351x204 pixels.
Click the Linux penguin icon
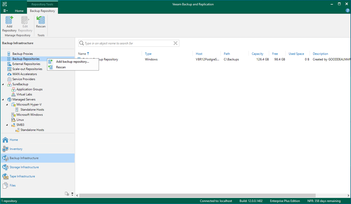tap(14, 120)
